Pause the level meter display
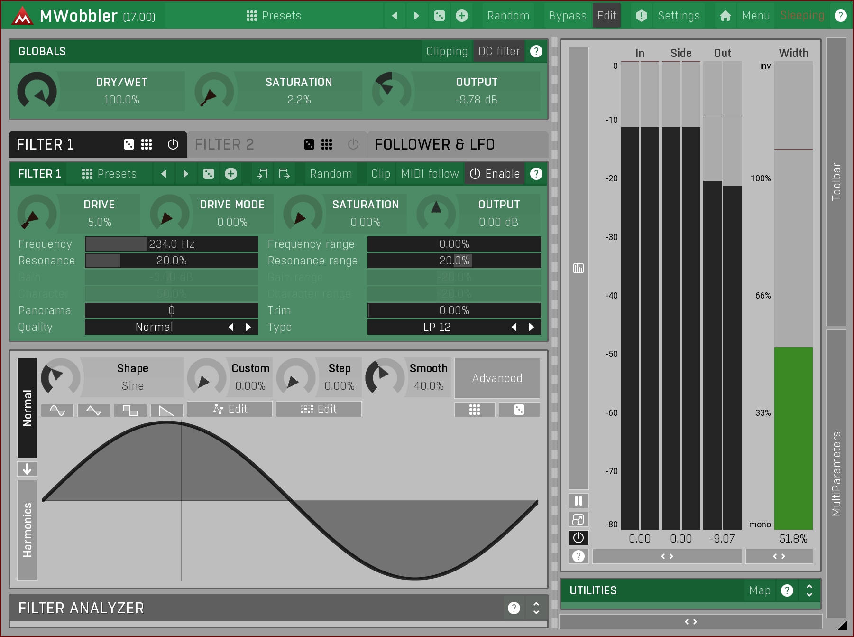This screenshot has height=637, width=854. 578,500
